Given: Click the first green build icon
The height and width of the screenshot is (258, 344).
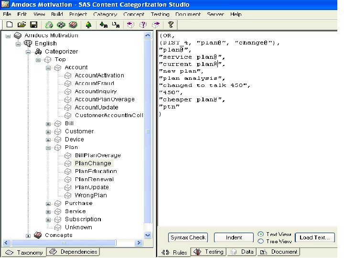Looking at the screenshot, I should [x=49, y=25].
